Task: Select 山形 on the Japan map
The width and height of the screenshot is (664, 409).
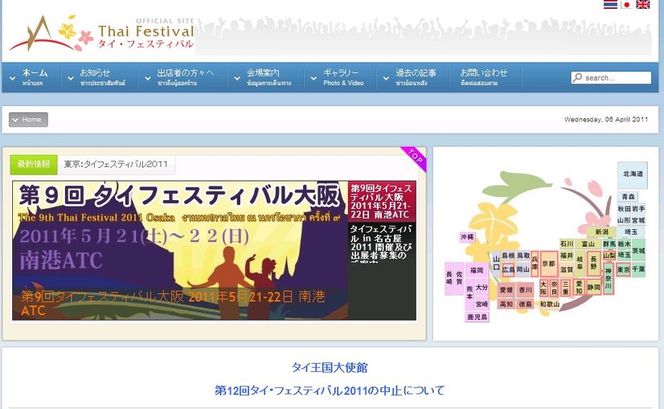Action: tap(624, 220)
